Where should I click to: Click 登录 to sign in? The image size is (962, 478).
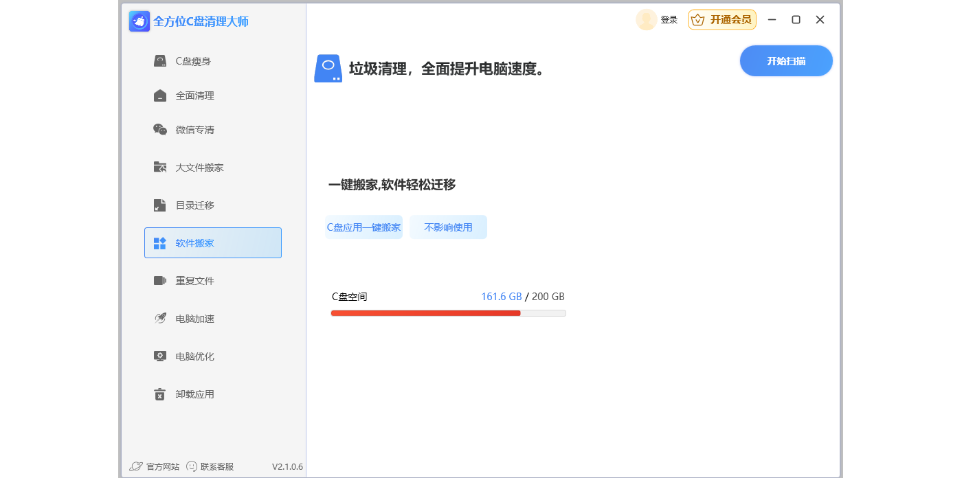[x=669, y=20]
